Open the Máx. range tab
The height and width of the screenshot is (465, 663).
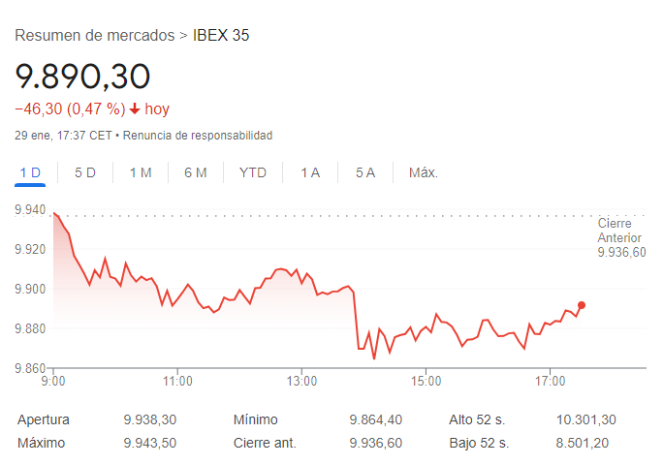click(x=424, y=172)
